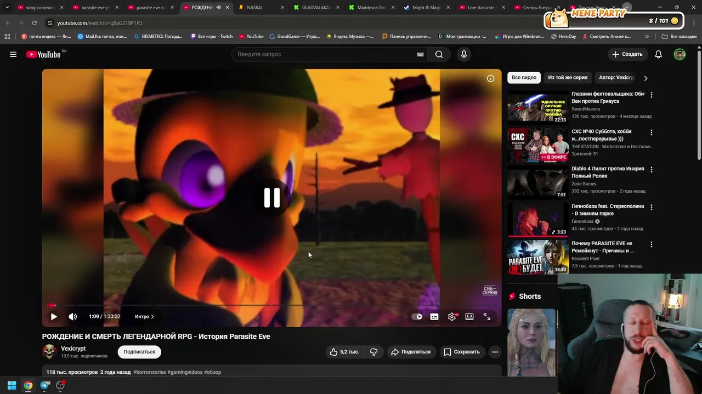Open the YouTube guide hamburger menu

point(13,54)
